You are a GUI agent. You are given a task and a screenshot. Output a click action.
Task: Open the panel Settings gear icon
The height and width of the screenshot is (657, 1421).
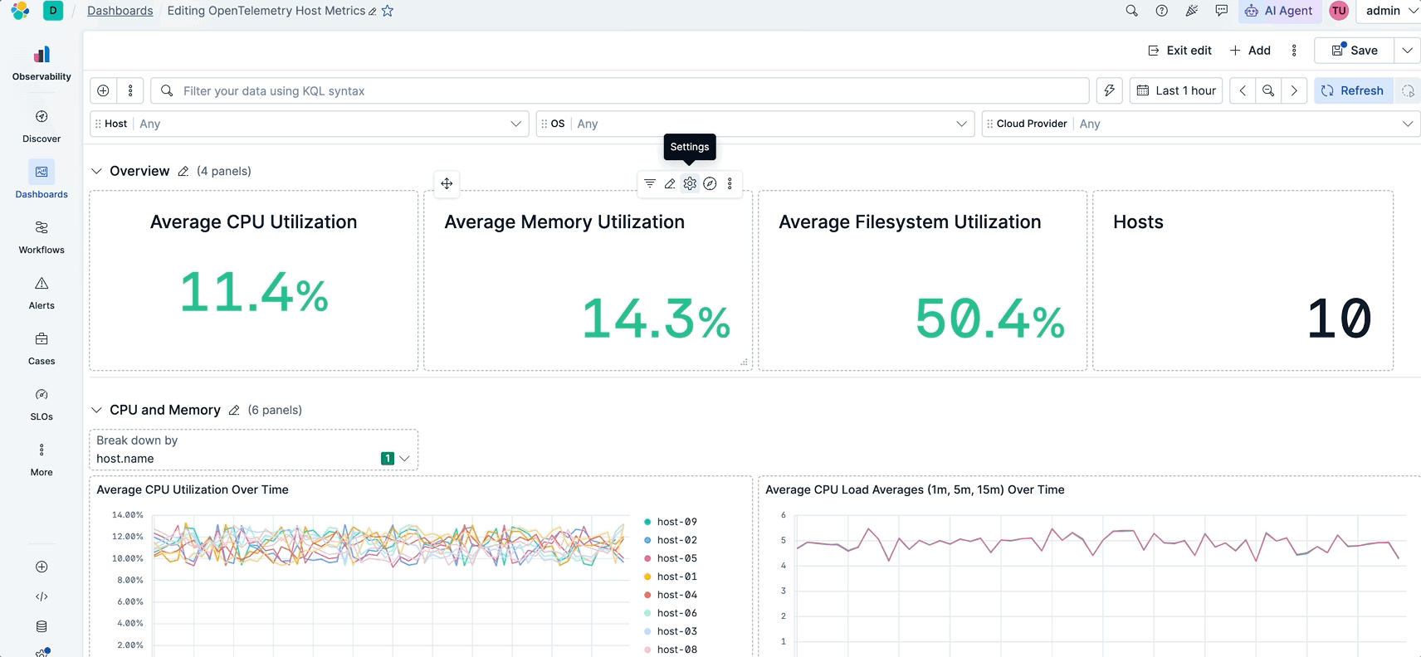point(690,183)
